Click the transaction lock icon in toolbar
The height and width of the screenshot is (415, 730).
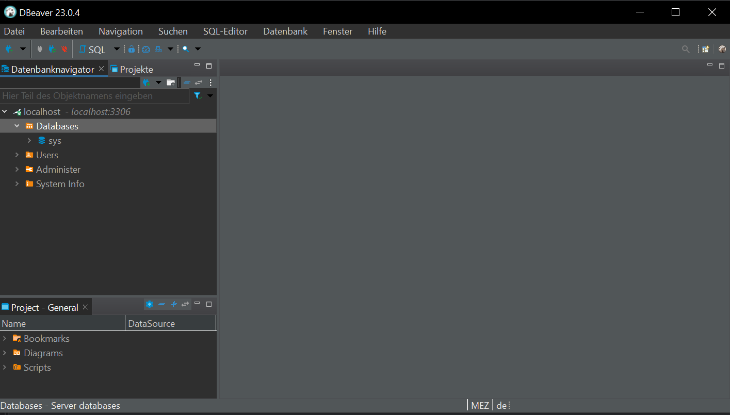coord(132,49)
